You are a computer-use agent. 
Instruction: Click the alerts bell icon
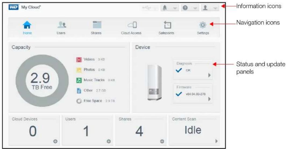[165, 8]
